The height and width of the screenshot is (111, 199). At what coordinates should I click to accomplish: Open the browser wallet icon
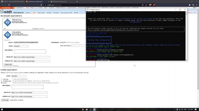click(x=193, y=5)
